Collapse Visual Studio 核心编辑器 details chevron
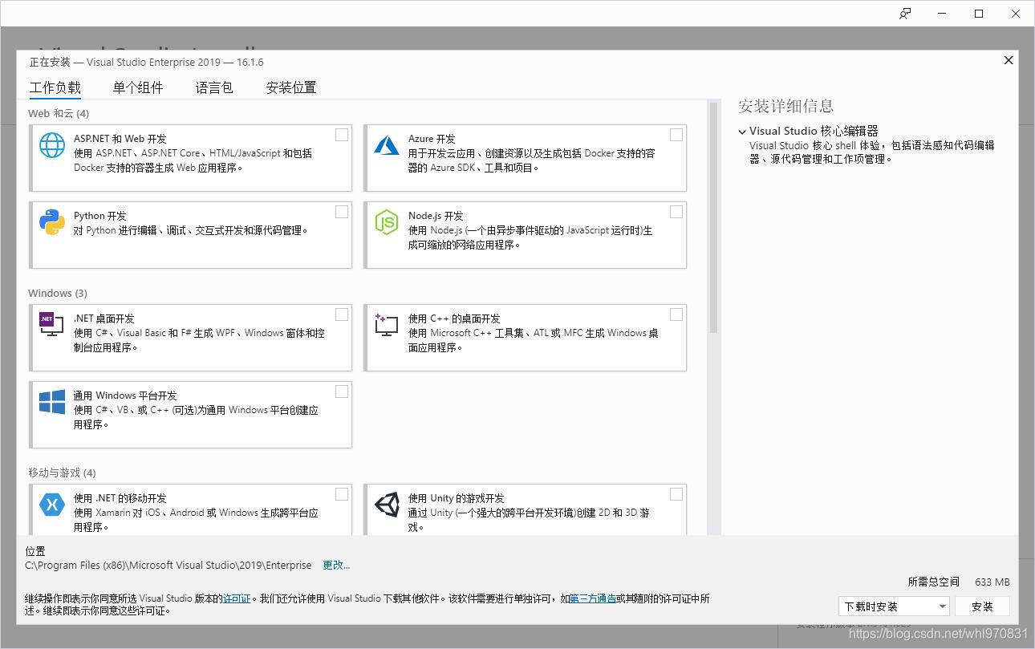The width and height of the screenshot is (1035, 649). [742, 132]
